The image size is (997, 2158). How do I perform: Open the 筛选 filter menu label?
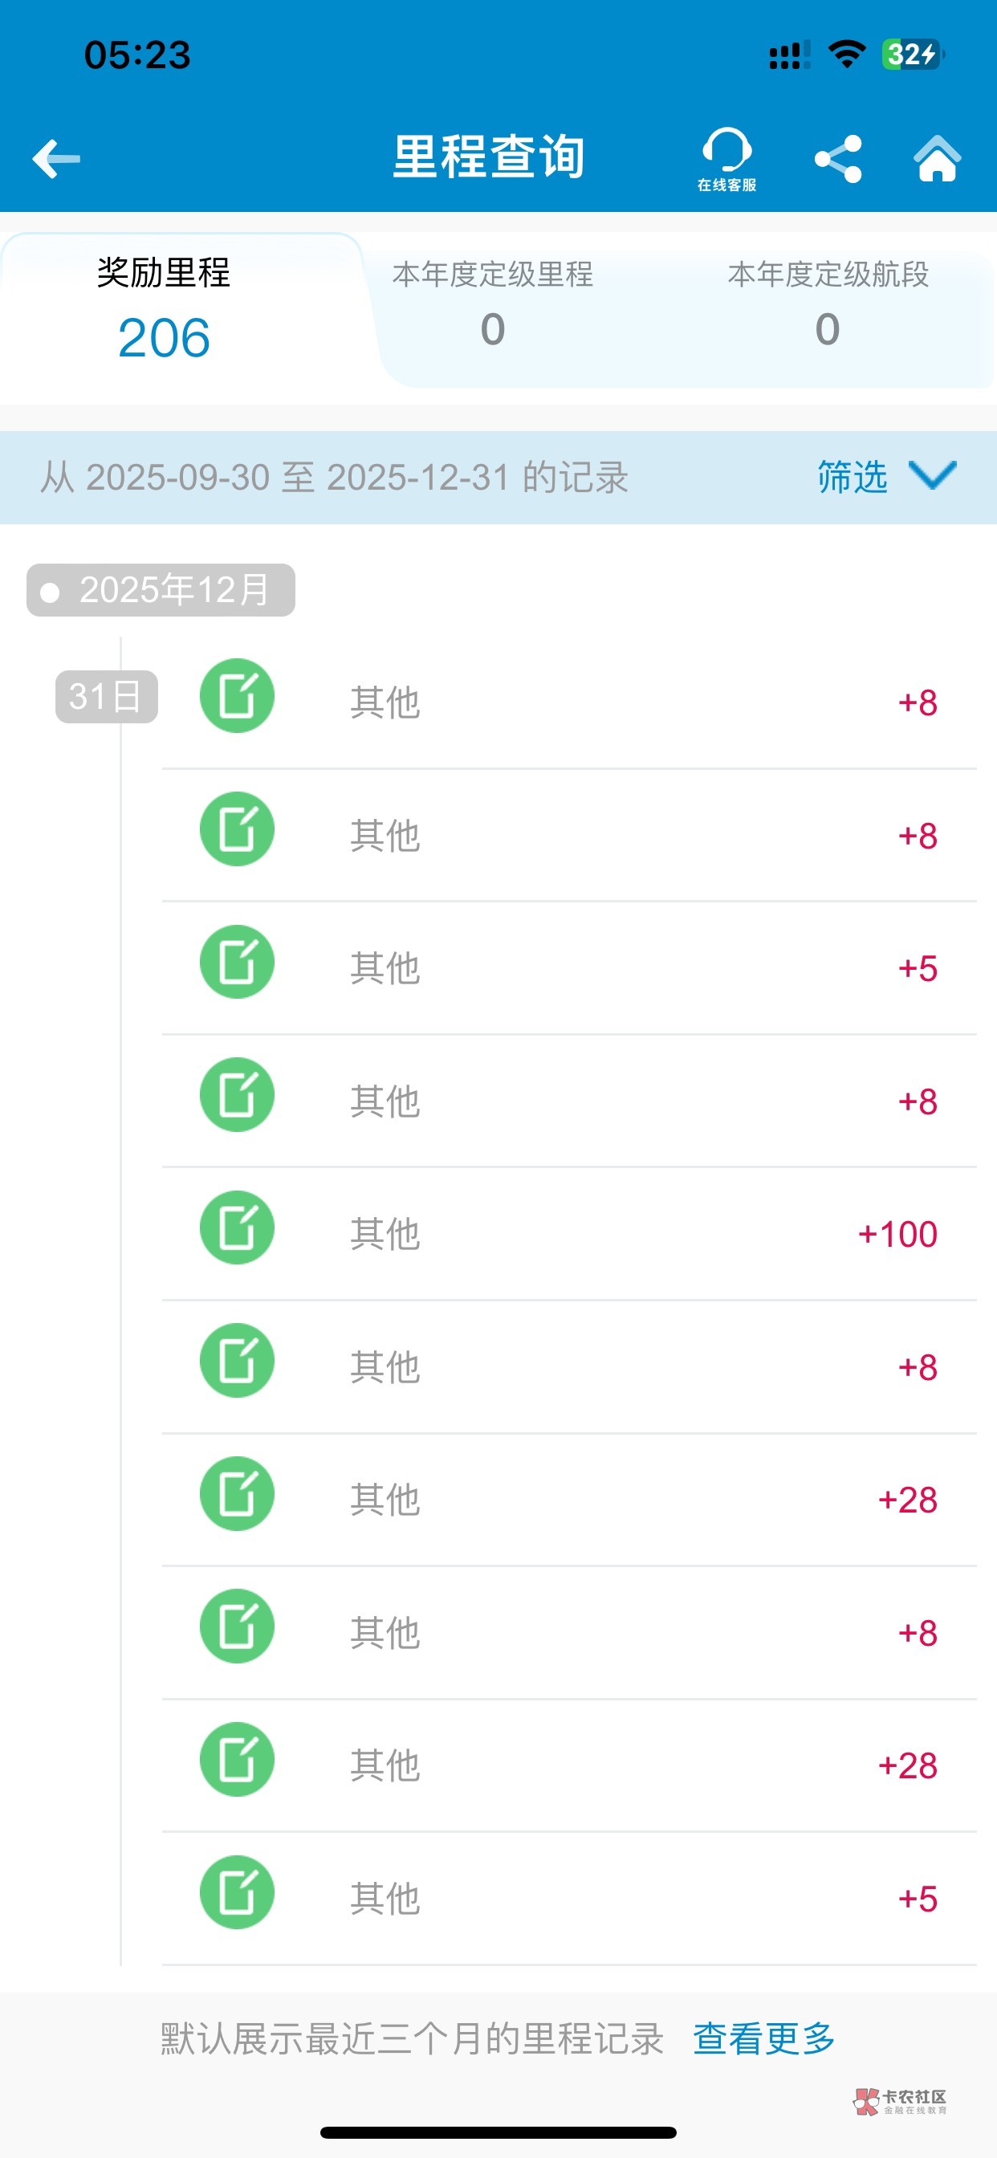pos(852,478)
